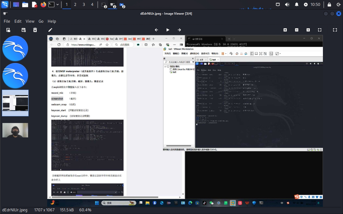Open the Kali applications menu

5,5
